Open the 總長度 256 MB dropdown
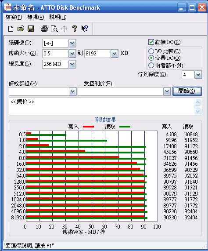The height and width of the screenshot is (251, 208). point(72,64)
